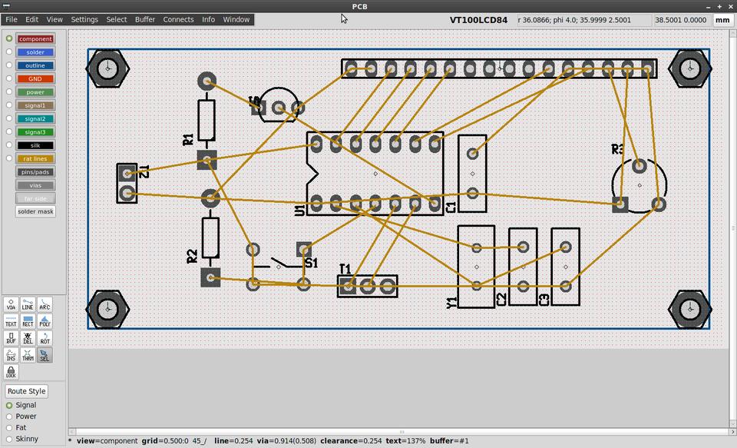737x448 pixels.
Task: Pick the TEXT tool
Action: pyautogui.click(x=11, y=321)
